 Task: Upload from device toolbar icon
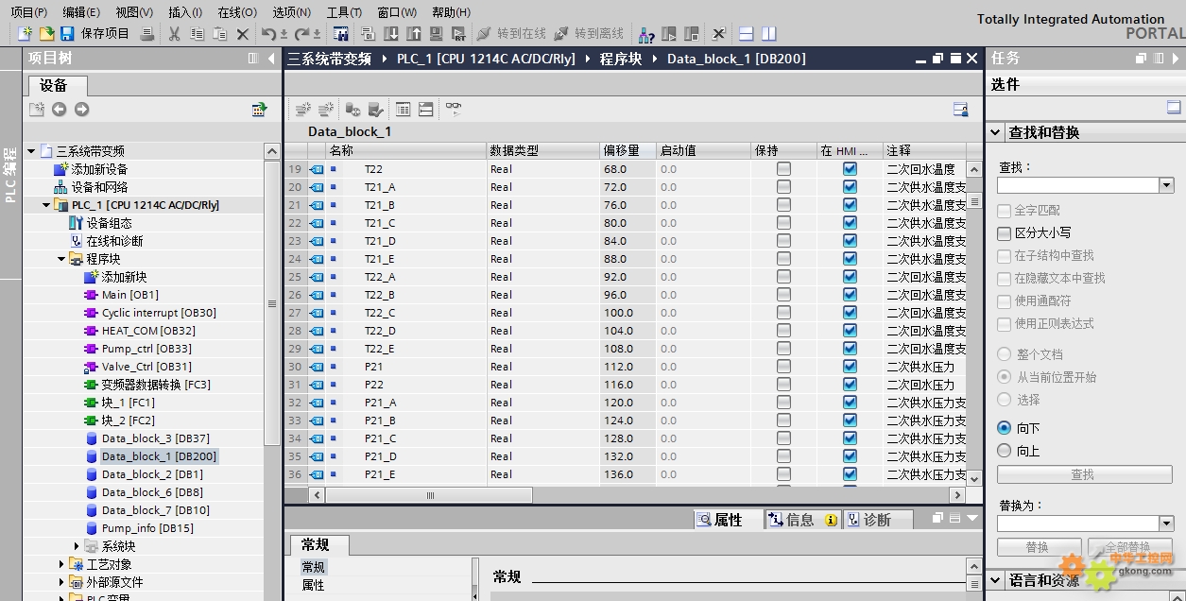(x=414, y=34)
